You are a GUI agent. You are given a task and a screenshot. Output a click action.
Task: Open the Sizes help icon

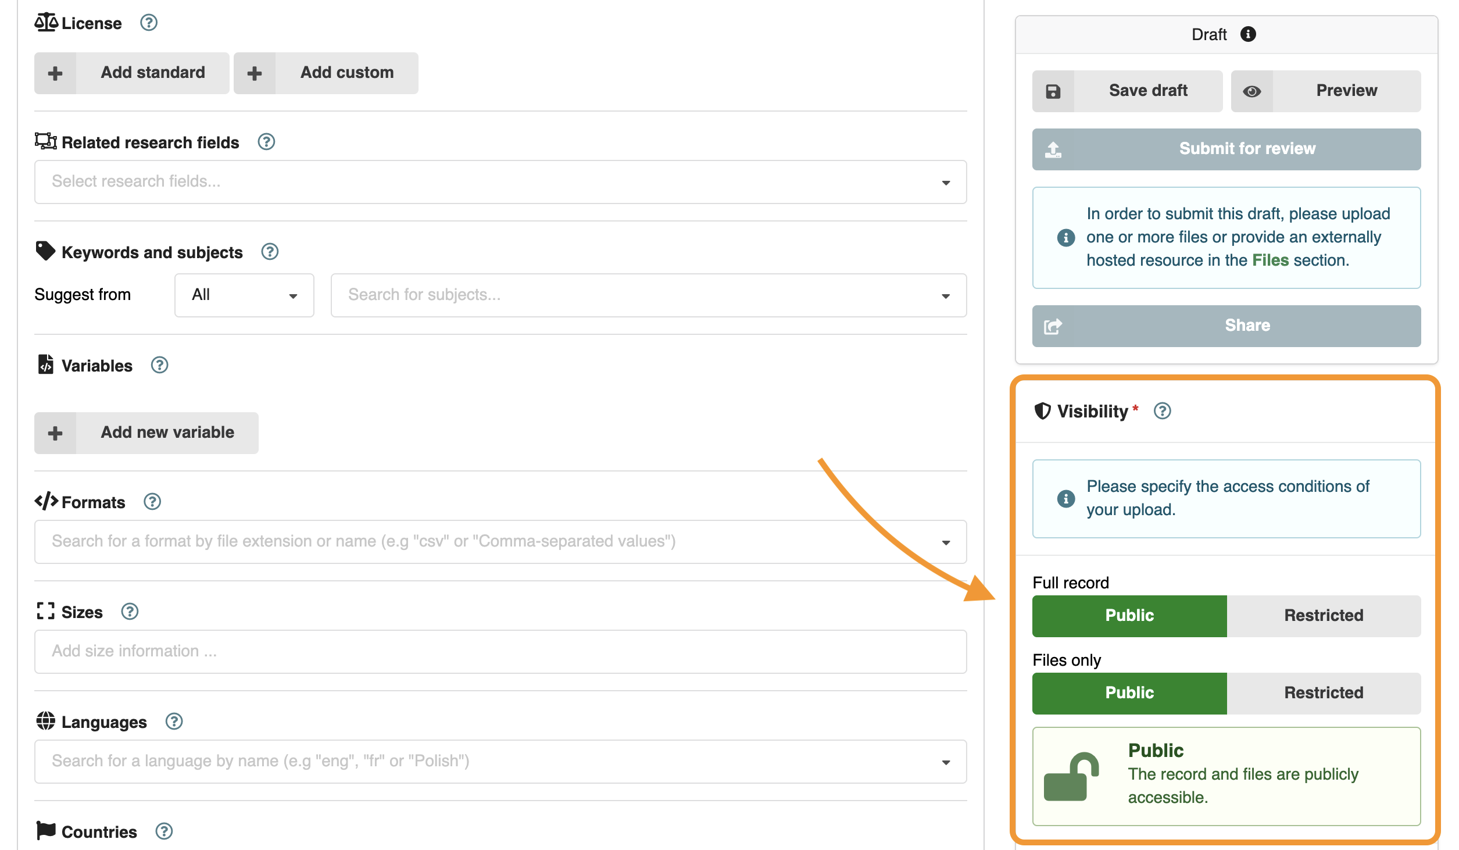coord(130,612)
